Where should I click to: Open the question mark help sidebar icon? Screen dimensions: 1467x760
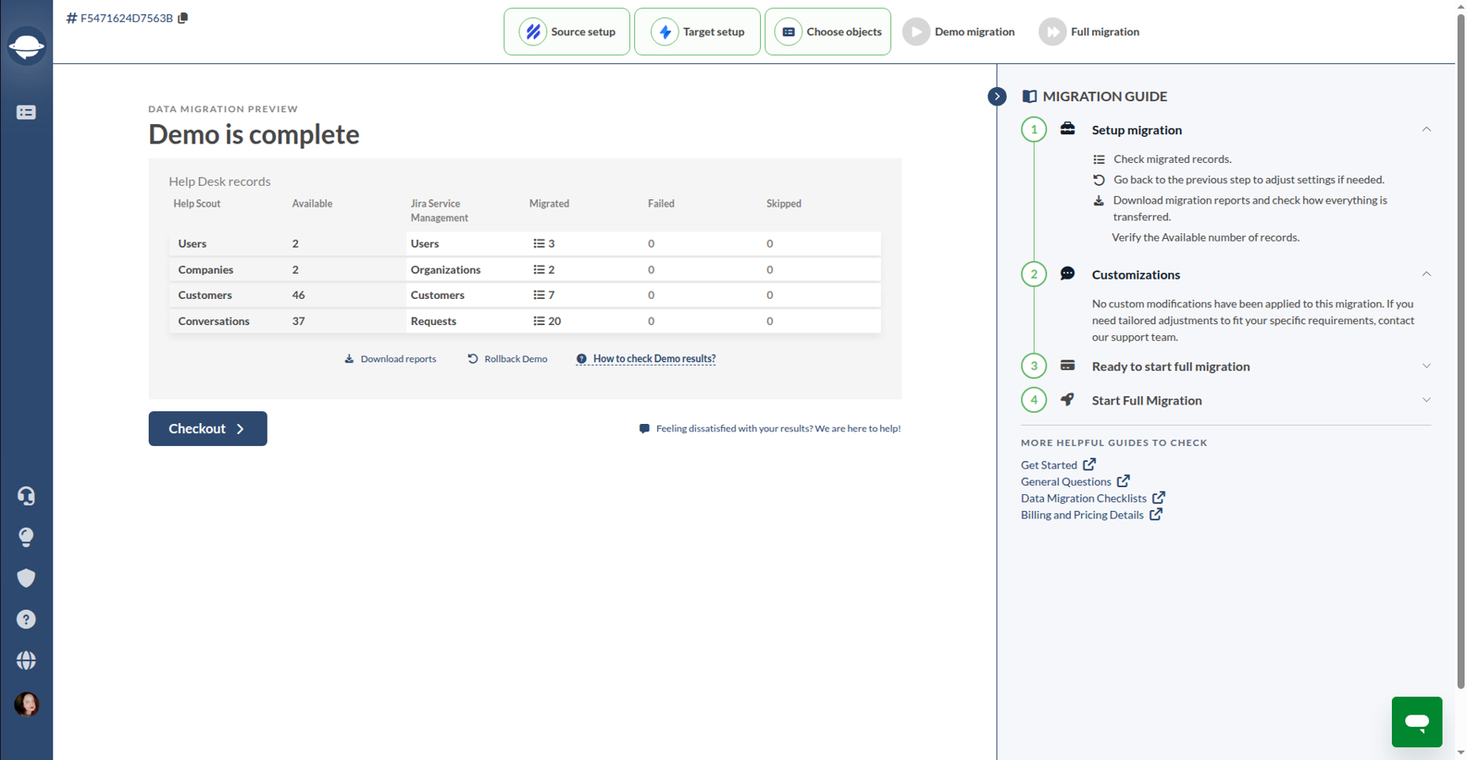[26, 619]
